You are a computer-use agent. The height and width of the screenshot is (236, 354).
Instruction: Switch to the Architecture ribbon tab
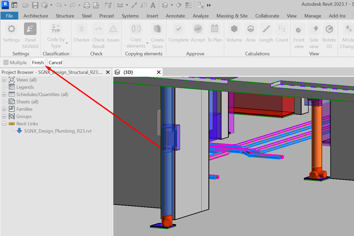click(36, 16)
